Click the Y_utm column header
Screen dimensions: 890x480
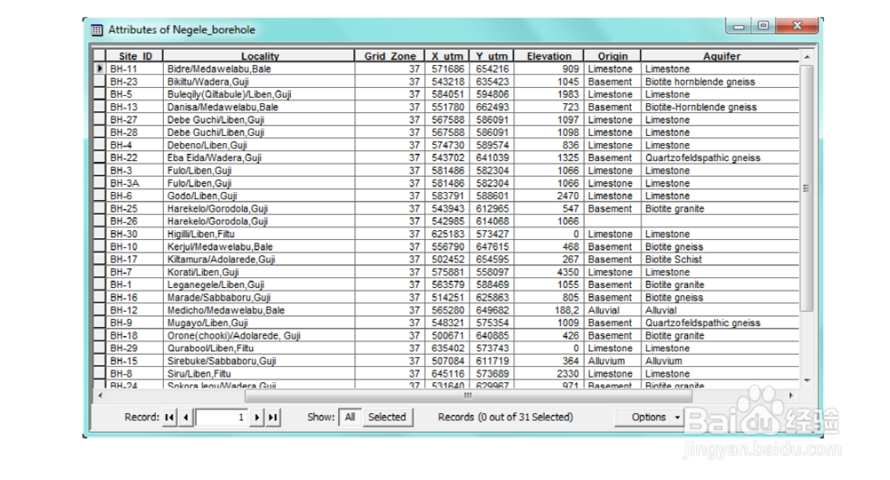[x=491, y=56]
